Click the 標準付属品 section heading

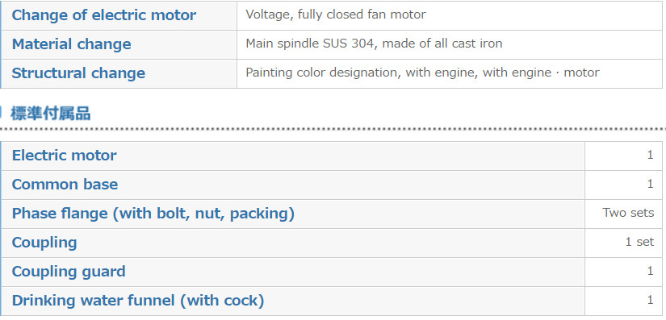coord(51,114)
